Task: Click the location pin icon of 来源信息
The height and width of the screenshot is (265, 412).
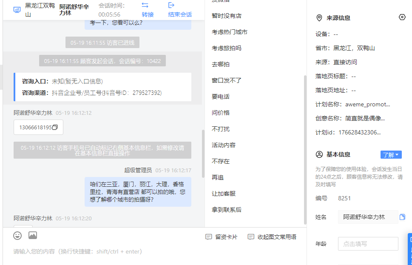Action: (x=319, y=18)
